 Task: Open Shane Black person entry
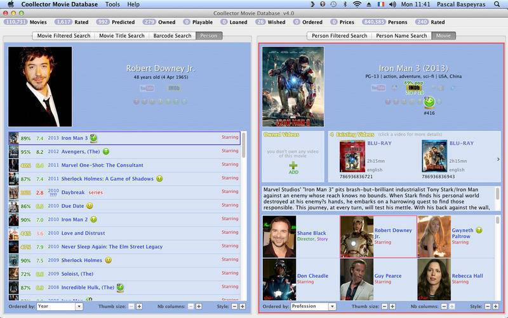300,237
